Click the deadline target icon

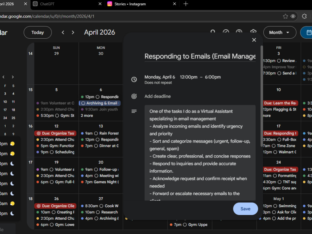click(x=134, y=96)
